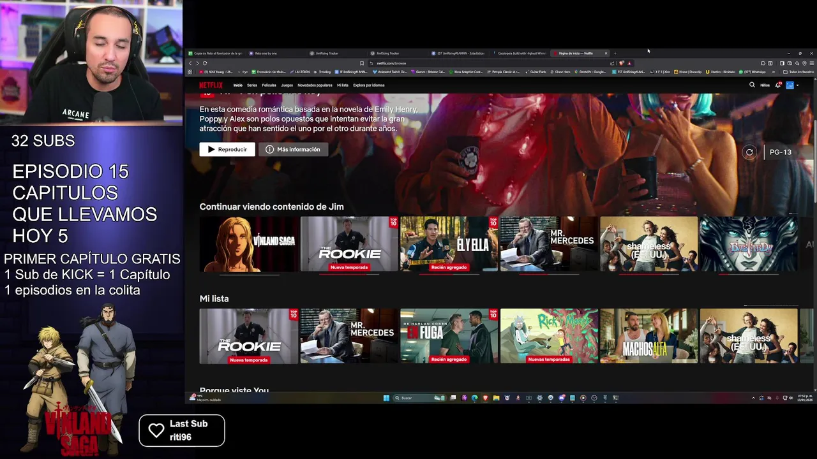Open the (527) WhatsApp bookmark
This screenshot has width=817, height=459.
tap(753, 72)
